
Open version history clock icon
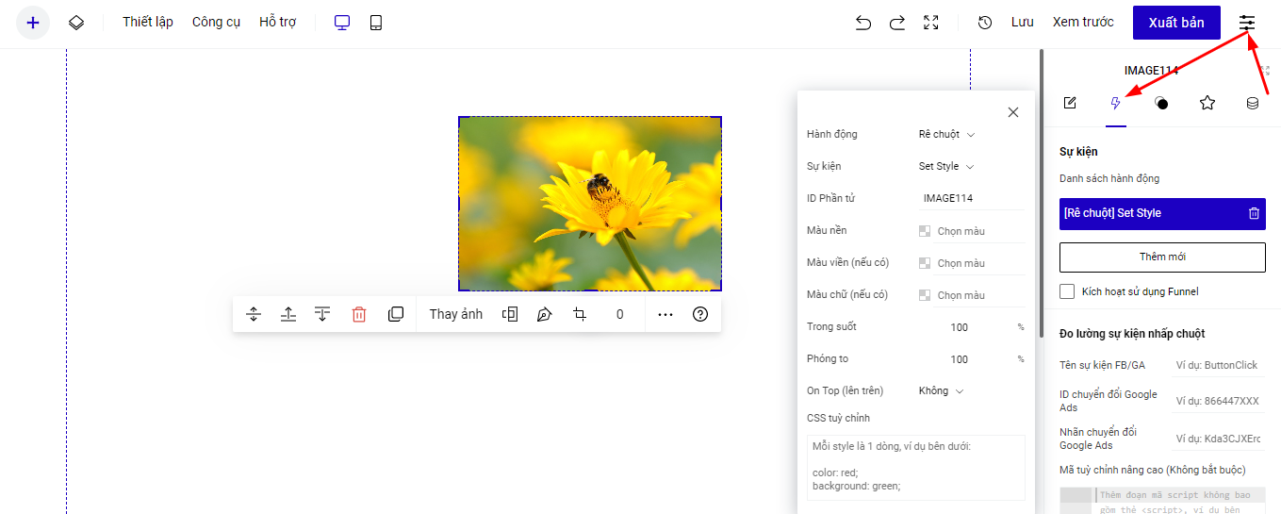pos(985,23)
